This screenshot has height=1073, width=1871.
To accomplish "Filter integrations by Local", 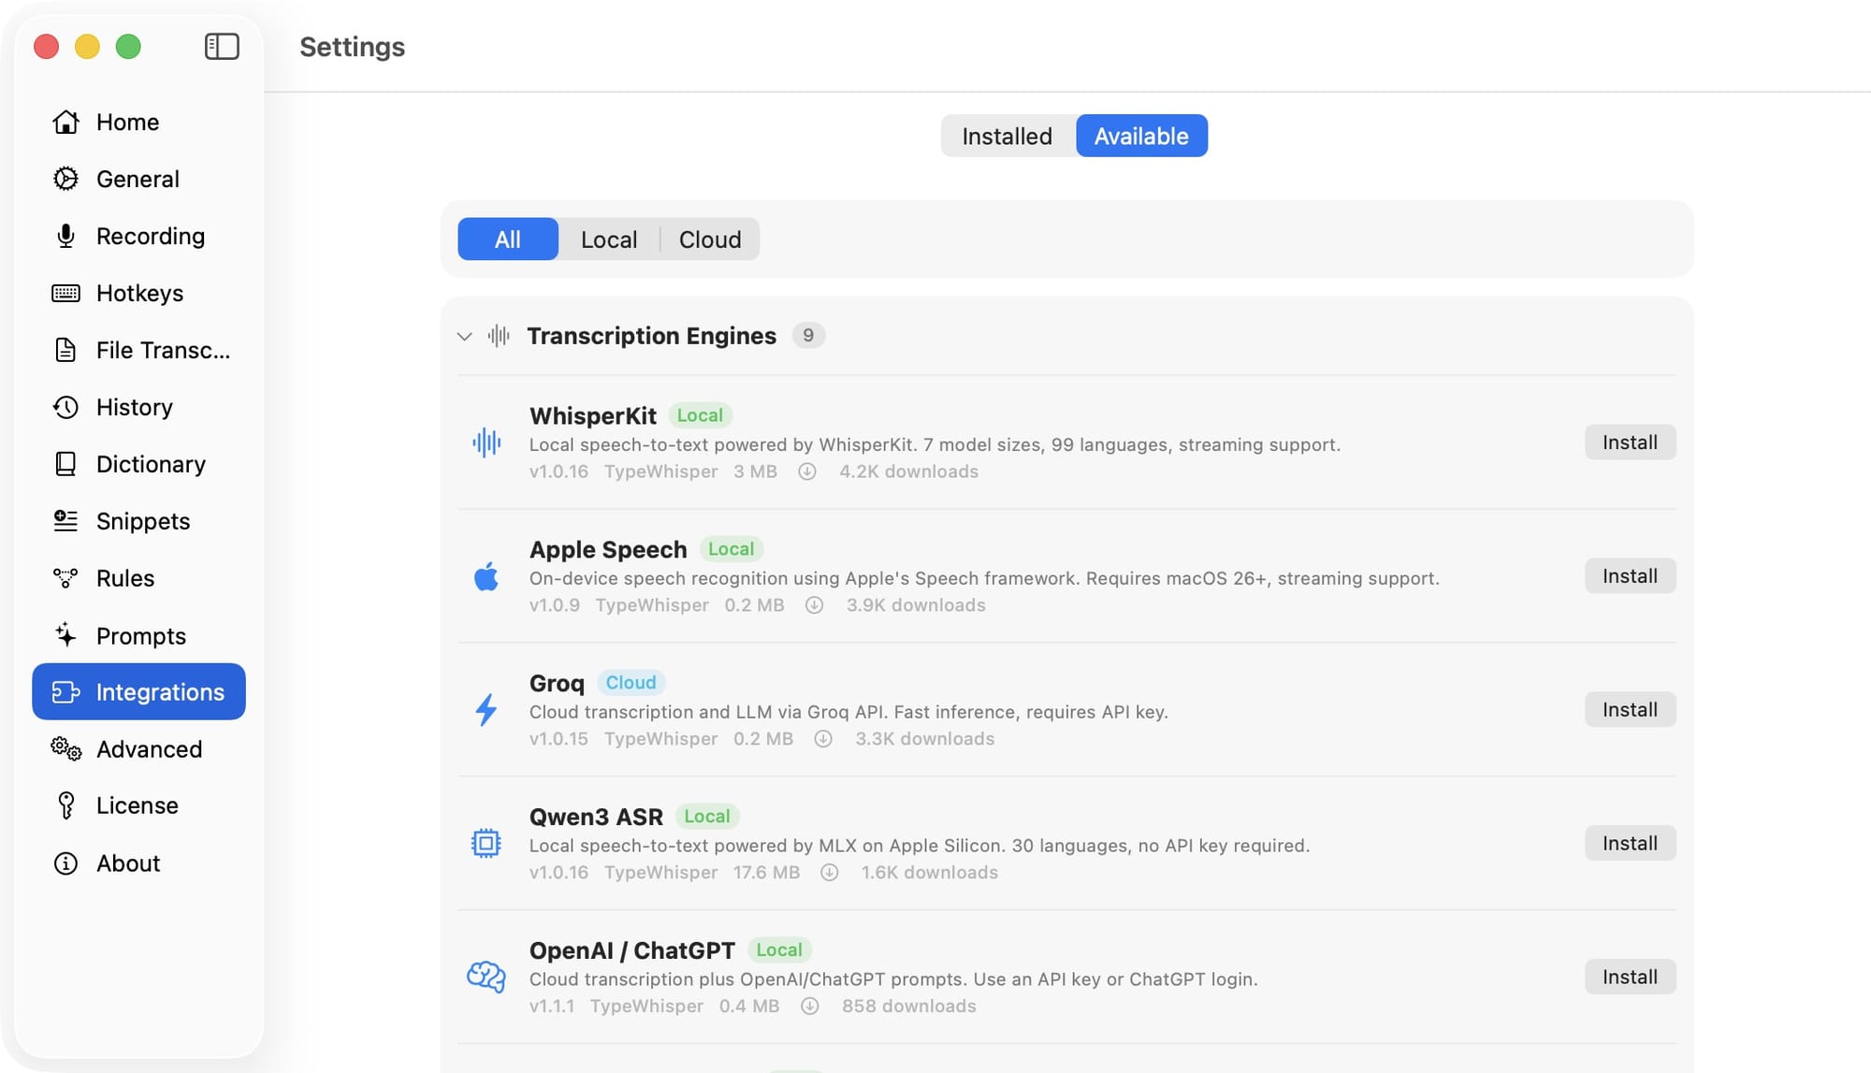I will coord(609,239).
